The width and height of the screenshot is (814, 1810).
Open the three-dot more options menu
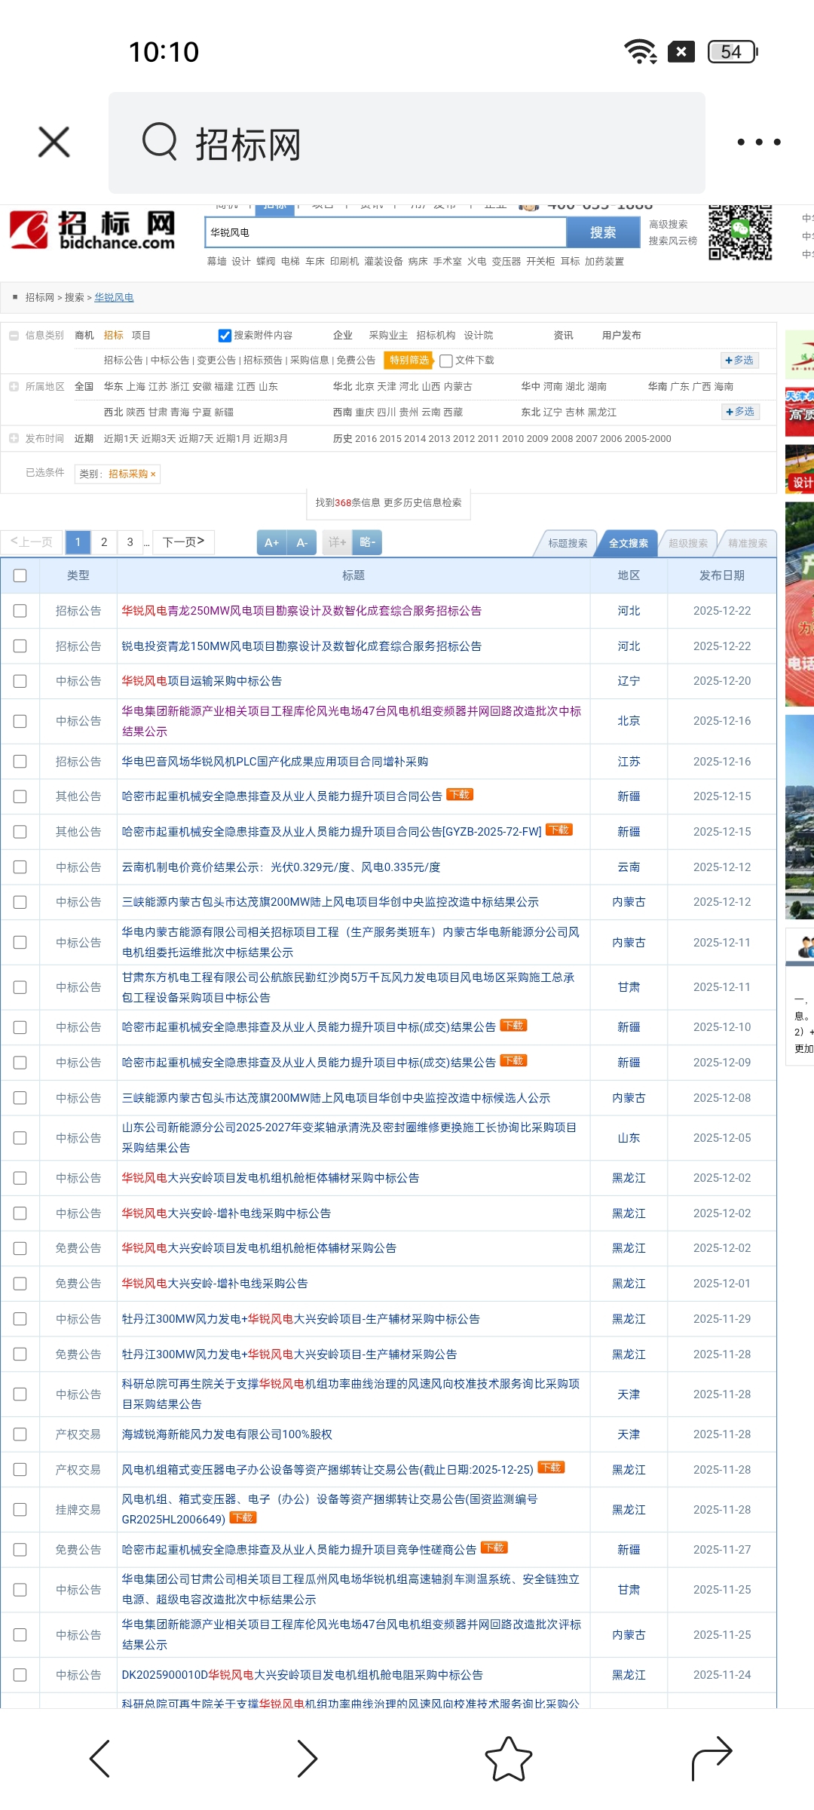[x=758, y=142]
